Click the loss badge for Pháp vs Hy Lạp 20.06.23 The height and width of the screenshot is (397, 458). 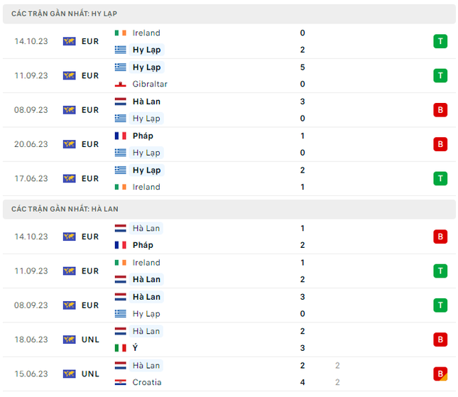(x=440, y=144)
